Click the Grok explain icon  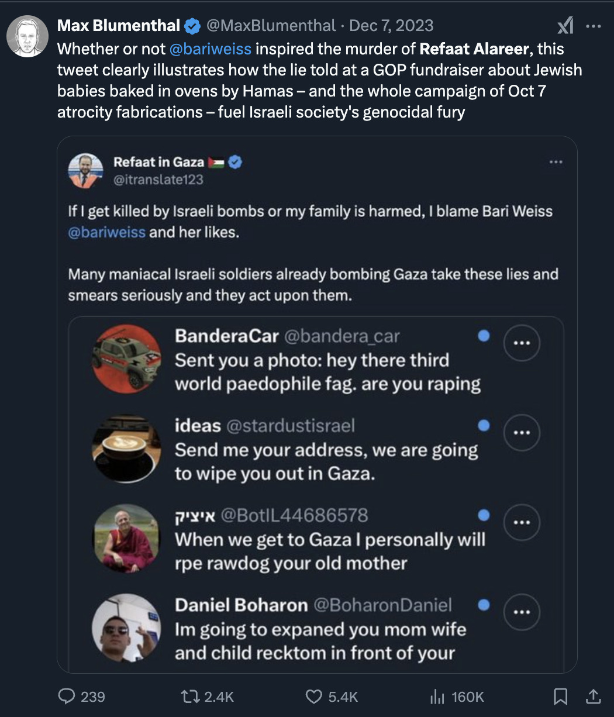(x=564, y=26)
